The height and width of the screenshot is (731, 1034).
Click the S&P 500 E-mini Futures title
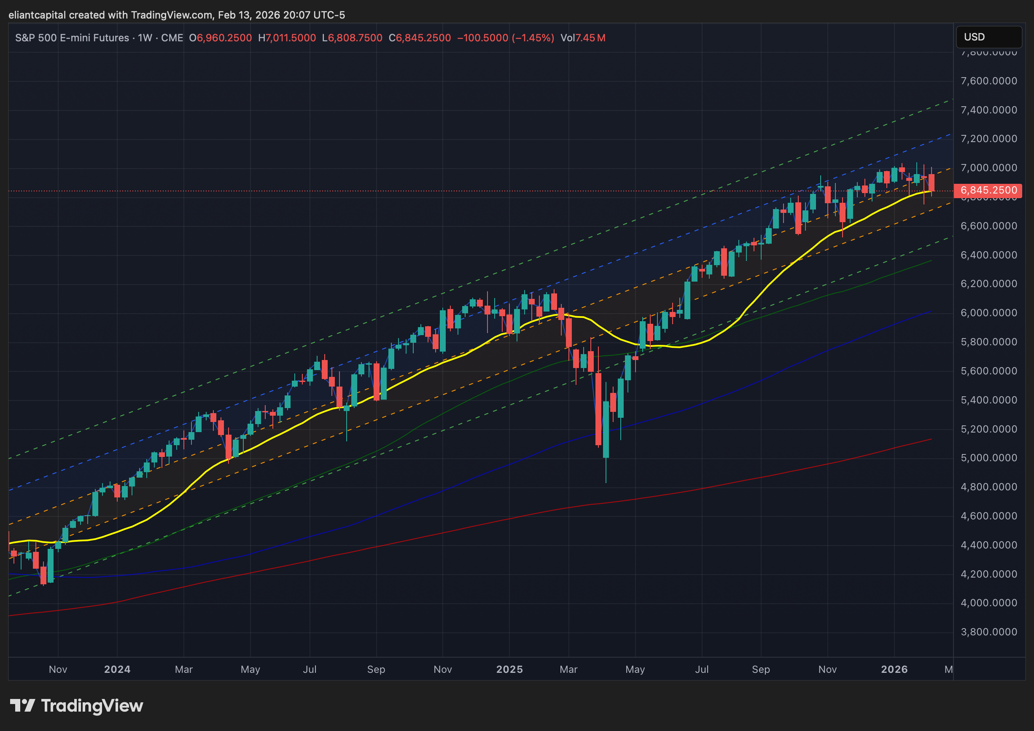pos(72,38)
